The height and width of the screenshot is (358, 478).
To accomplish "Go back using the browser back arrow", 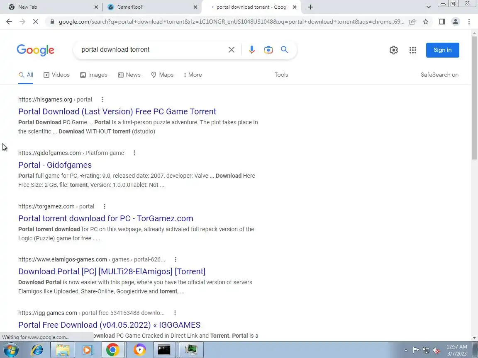I will point(9,22).
